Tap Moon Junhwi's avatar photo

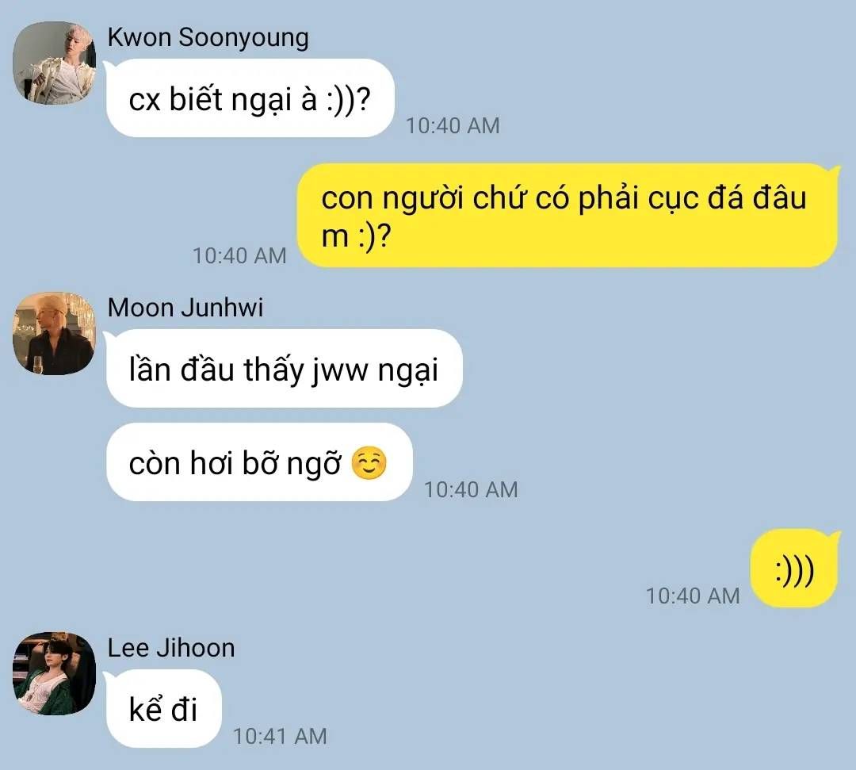coord(55,333)
